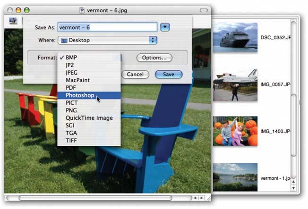Choose PDF in the Format list

89,88
